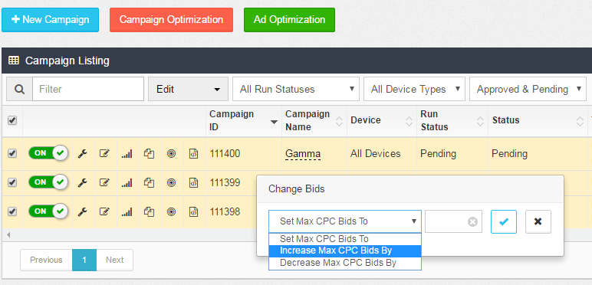Clear the bid value with the circle-x icon
Image resolution: width=592 pixels, height=285 pixels.
tap(472, 221)
